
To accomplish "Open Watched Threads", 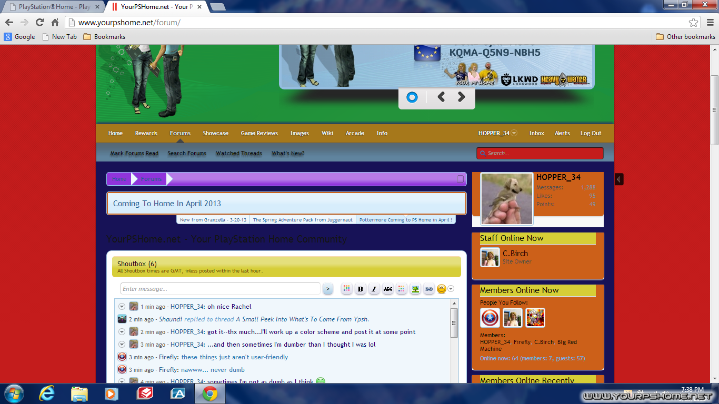I will point(239,153).
